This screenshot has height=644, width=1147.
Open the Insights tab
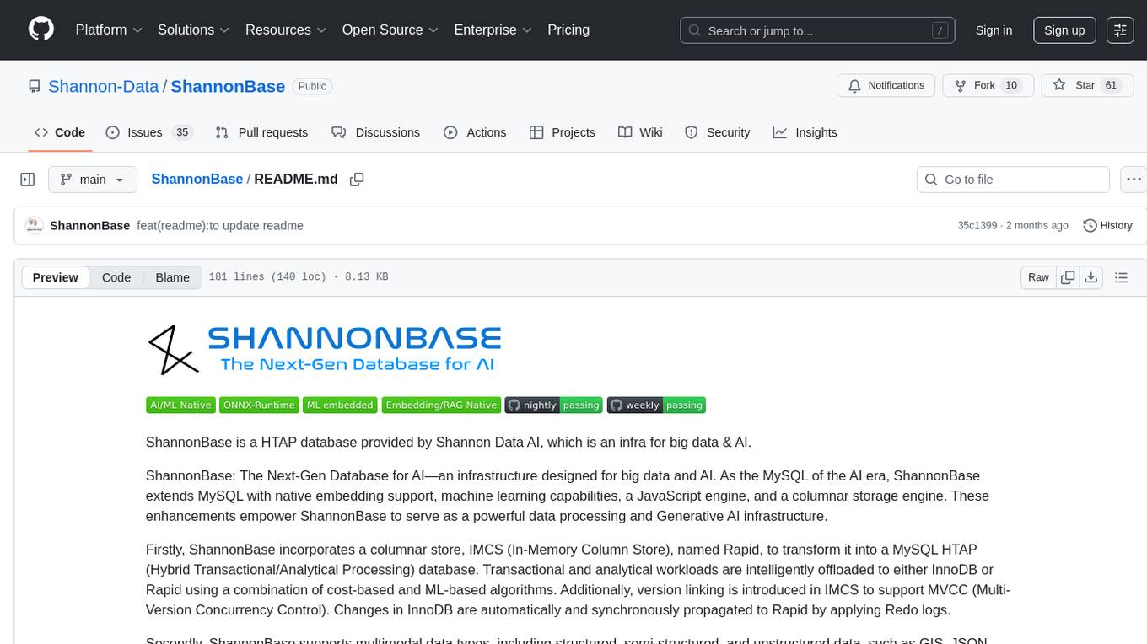[805, 132]
